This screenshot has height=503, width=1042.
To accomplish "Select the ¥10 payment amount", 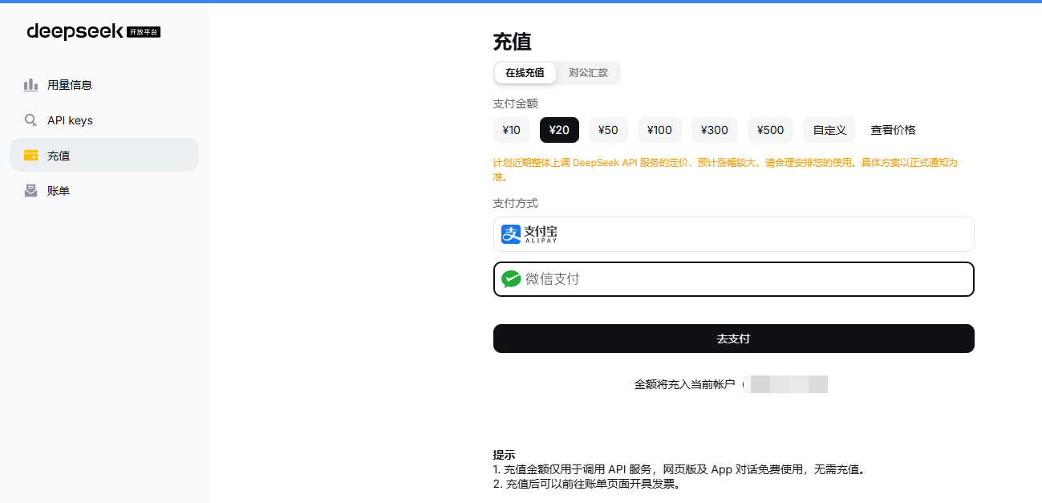I will 512,130.
